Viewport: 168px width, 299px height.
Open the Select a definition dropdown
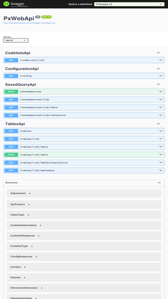point(129,4)
